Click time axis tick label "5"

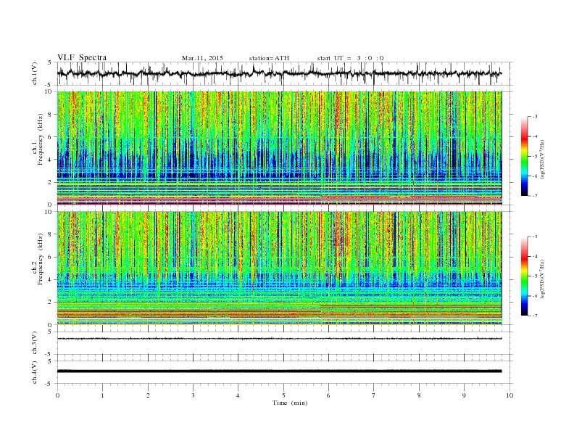click(x=283, y=395)
